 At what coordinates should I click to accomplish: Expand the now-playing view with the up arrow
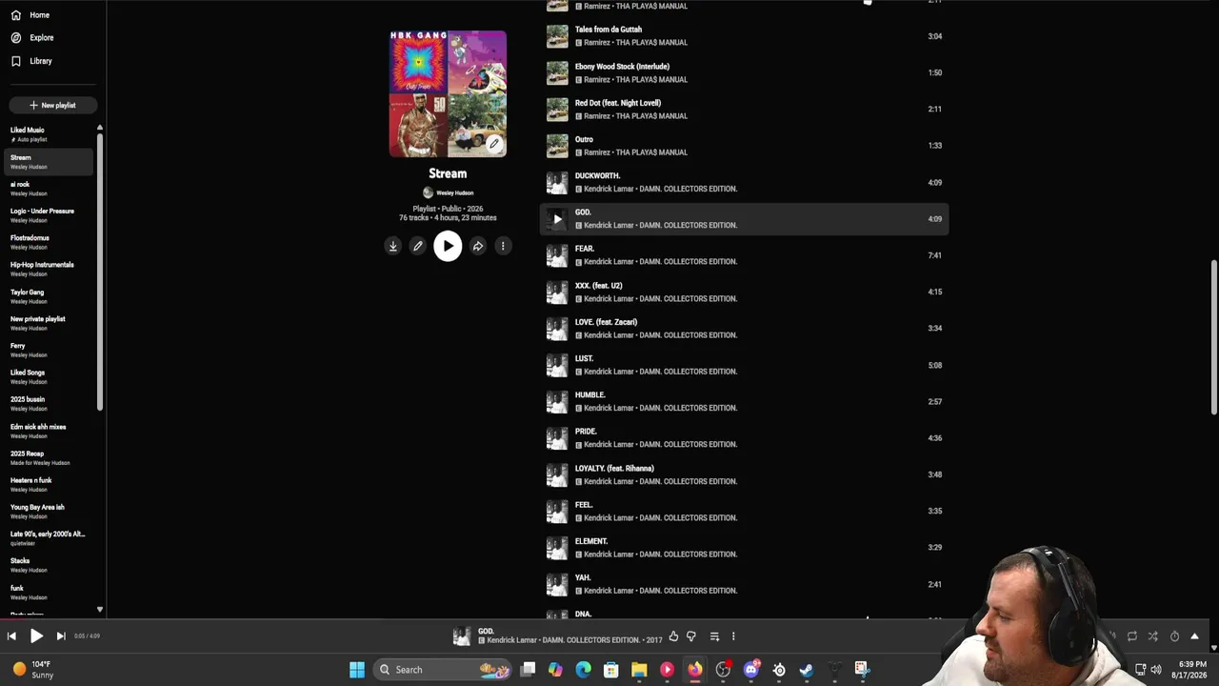point(1194,636)
